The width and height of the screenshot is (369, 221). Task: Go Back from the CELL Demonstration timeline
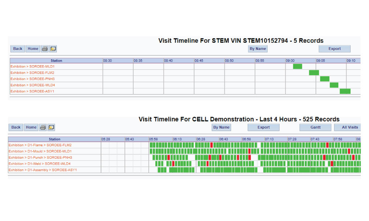(x=16, y=127)
